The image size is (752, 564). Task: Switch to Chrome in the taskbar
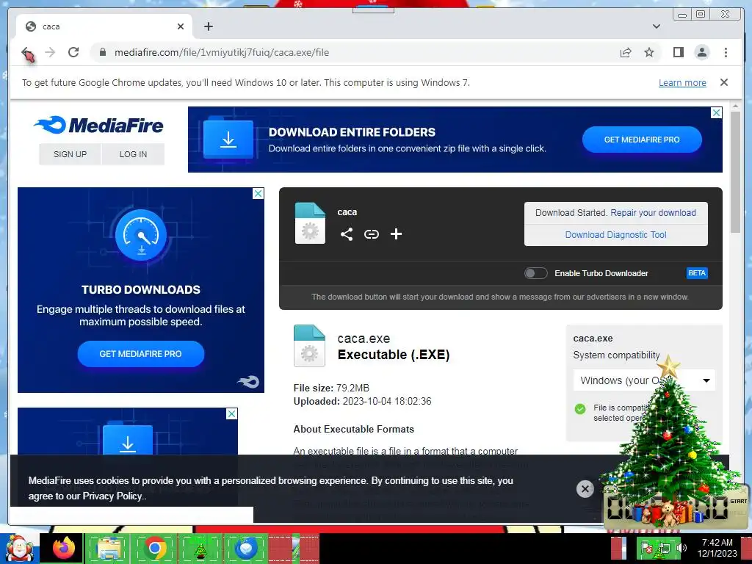pyautogui.click(x=154, y=548)
